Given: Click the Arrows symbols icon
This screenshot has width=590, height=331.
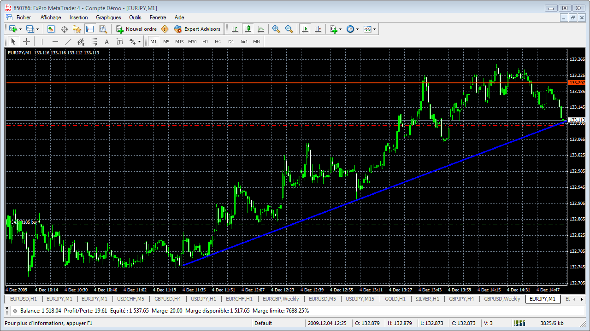Looking at the screenshot, I should click(x=132, y=41).
